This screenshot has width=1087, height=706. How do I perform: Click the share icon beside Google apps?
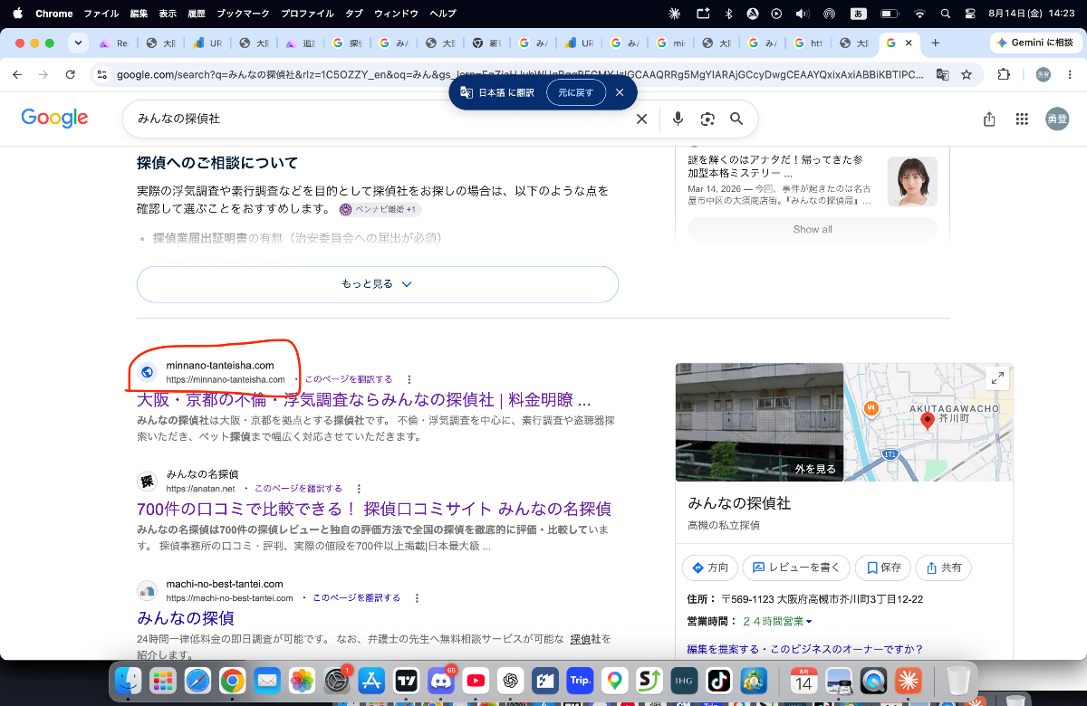click(x=989, y=119)
